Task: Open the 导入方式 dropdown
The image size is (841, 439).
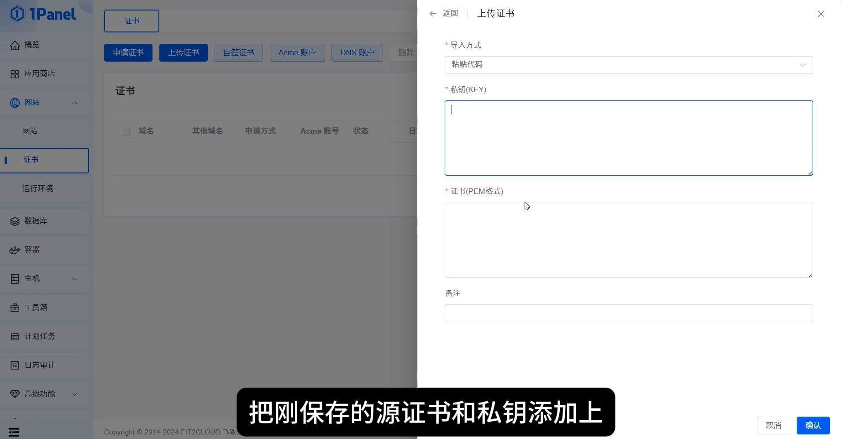Action: pyautogui.click(x=629, y=65)
